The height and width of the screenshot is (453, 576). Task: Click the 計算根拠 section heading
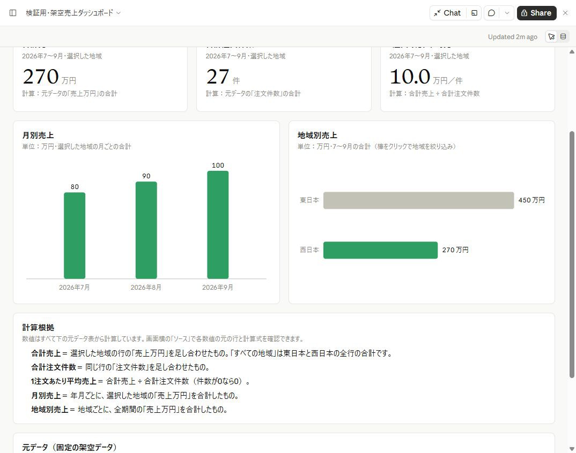click(38, 328)
